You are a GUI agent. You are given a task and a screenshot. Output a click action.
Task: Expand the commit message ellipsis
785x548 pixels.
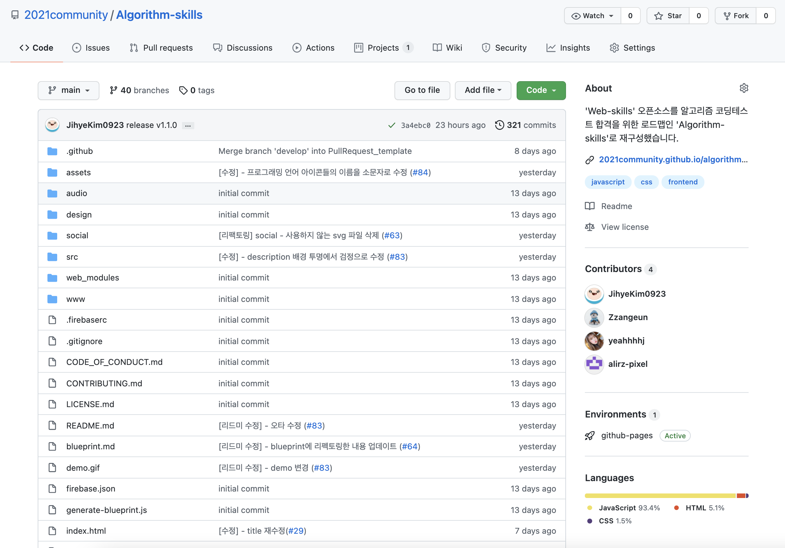coord(188,125)
